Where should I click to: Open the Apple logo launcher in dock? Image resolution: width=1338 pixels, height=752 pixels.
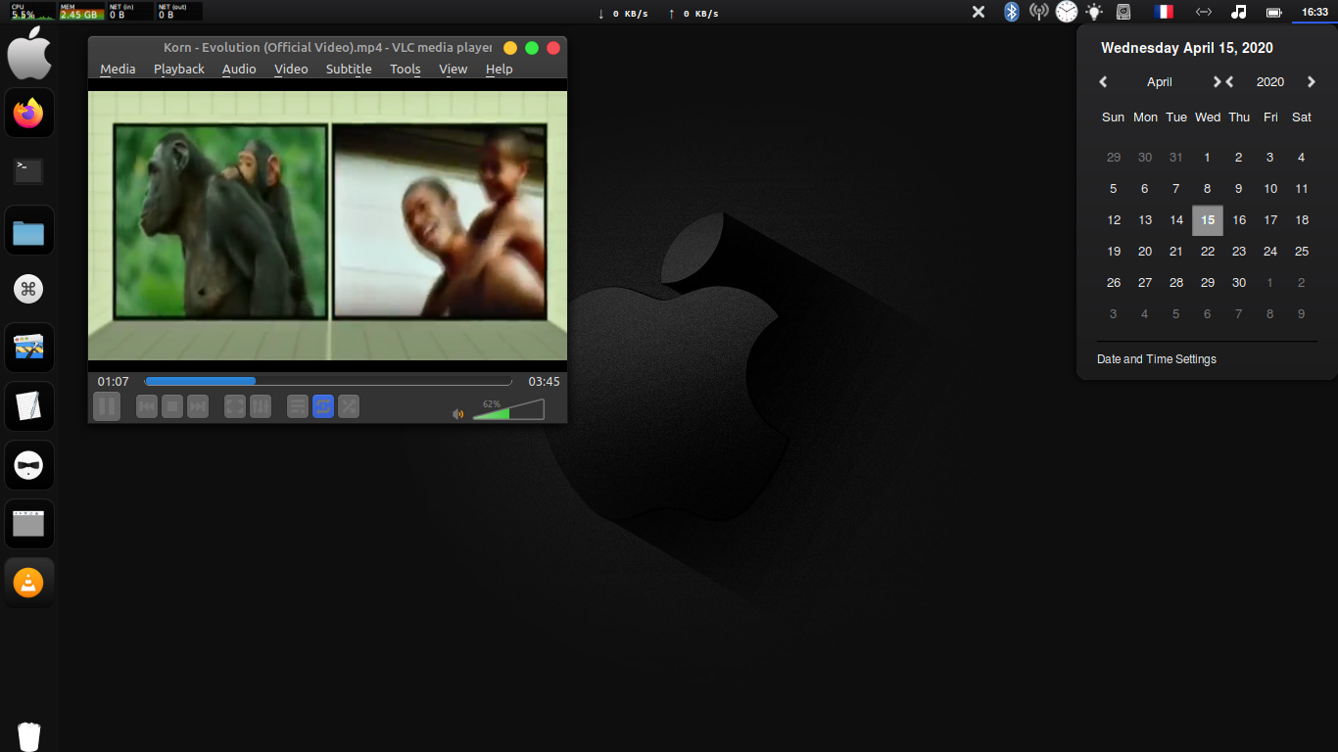[29, 54]
